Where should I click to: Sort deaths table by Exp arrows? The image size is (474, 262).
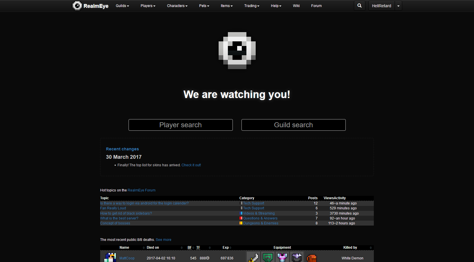tap(230, 248)
